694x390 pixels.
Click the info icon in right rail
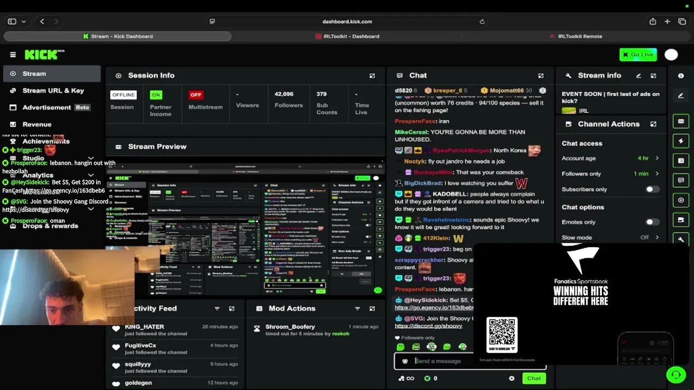(681, 76)
